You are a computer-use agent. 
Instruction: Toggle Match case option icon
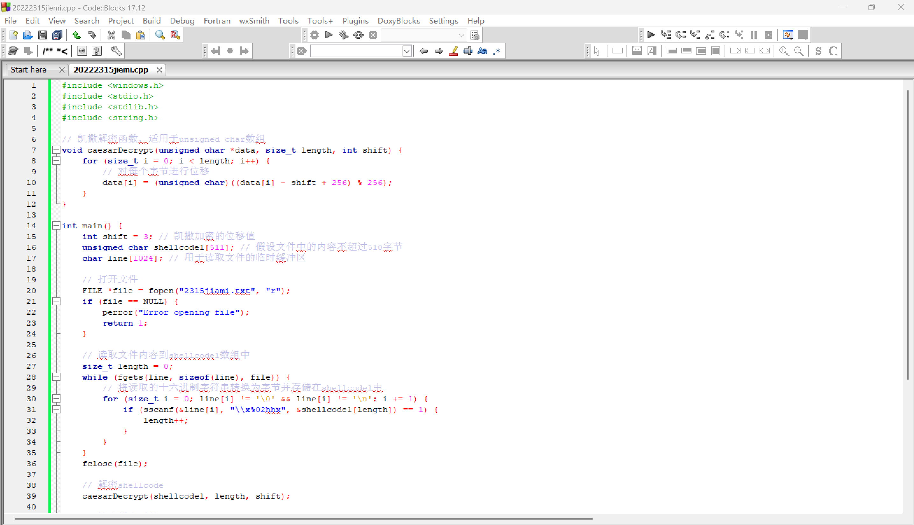click(x=482, y=51)
